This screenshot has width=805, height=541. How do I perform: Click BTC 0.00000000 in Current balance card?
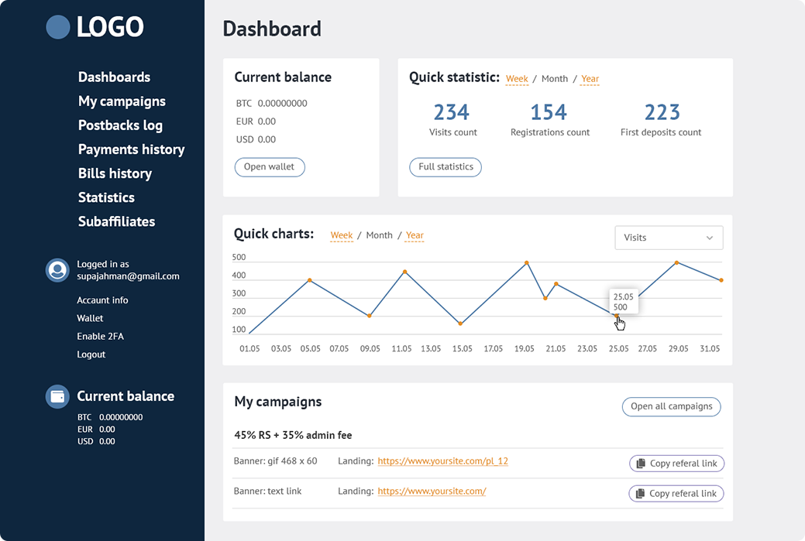click(272, 104)
